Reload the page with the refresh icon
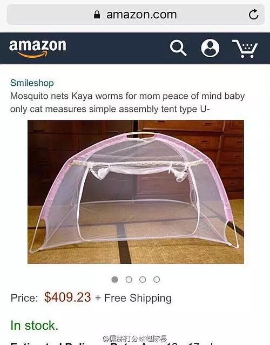The image size is (270, 345). point(253,15)
